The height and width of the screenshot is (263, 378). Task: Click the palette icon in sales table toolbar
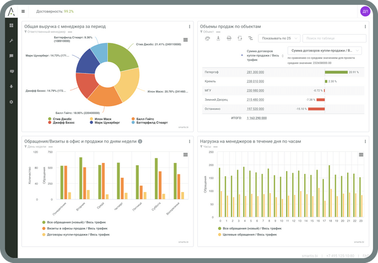(x=207, y=39)
